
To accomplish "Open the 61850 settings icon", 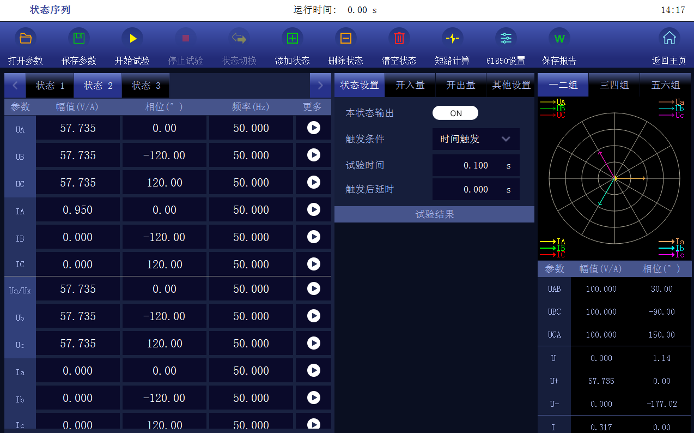I will coord(506,38).
